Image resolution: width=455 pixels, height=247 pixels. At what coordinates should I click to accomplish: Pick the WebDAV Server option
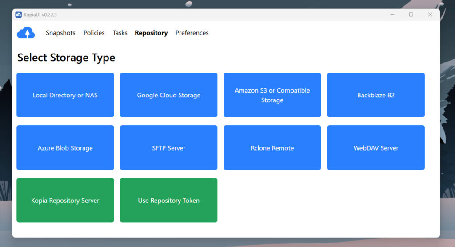(x=376, y=148)
